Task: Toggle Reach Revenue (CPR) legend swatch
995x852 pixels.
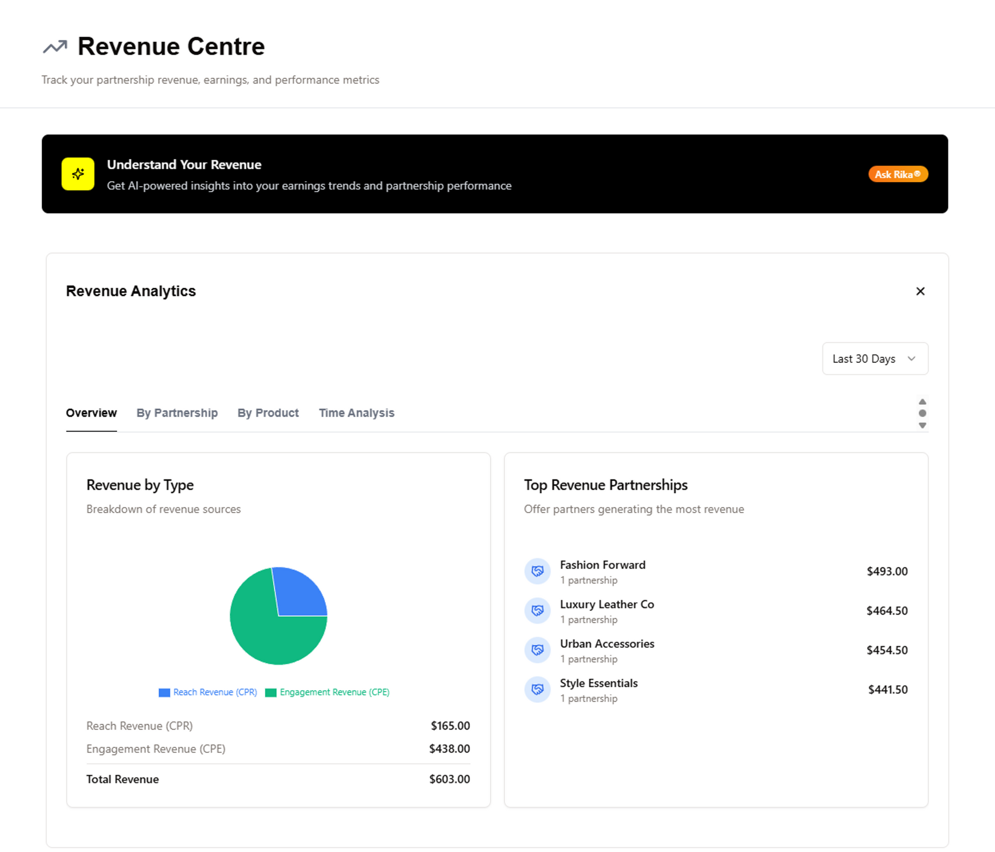Action: [x=164, y=692]
